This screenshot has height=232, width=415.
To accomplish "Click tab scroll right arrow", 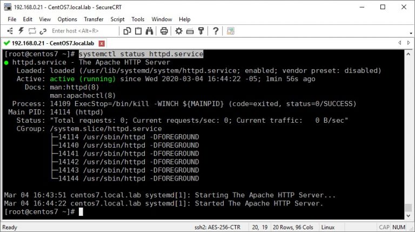I will tap(409, 43).
